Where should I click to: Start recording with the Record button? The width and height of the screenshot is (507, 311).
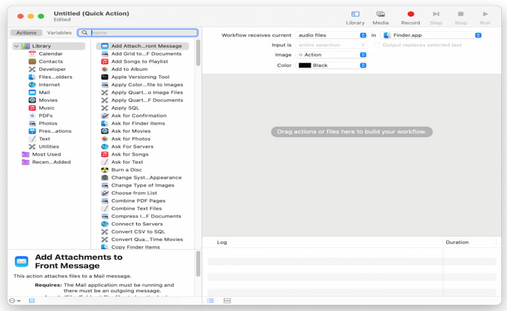click(411, 18)
